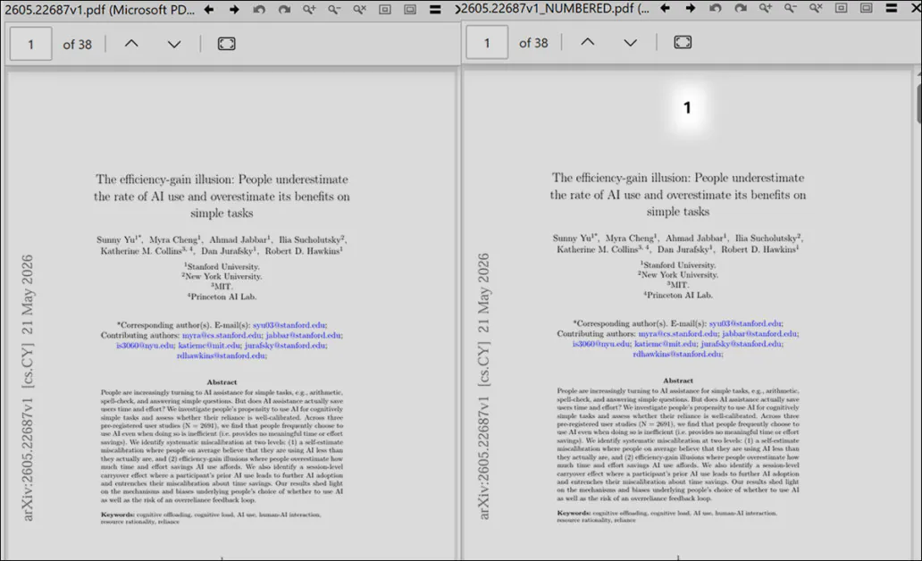
Task: Zoom out using magnifier-minus in the left PDF pane
Action: [x=334, y=10]
